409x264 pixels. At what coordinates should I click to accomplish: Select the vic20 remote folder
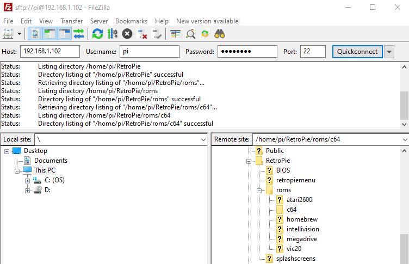tap(294, 249)
